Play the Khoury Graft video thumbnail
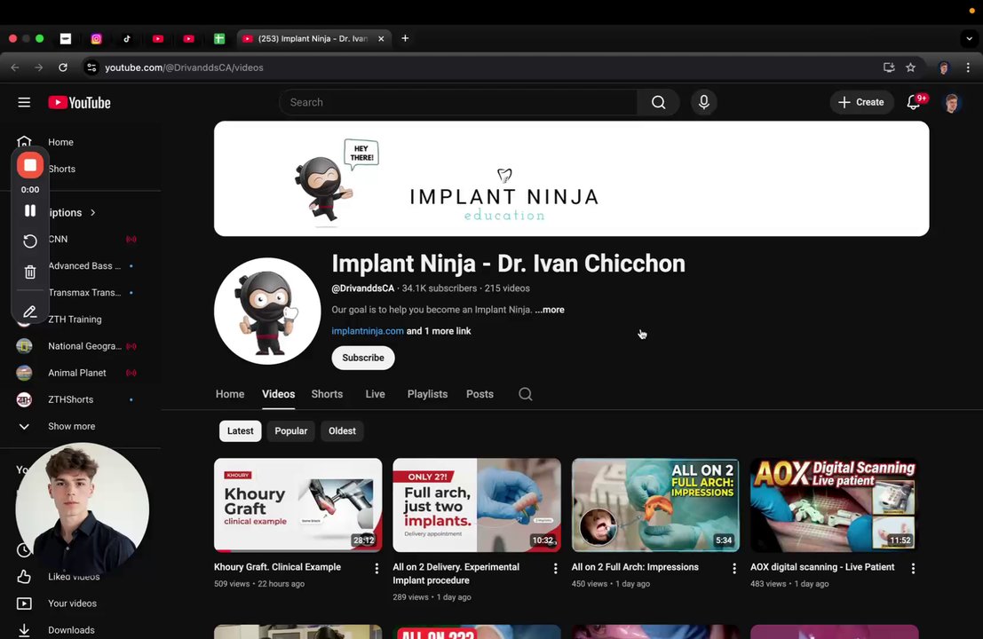This screenshot has height=639, width=983. [x=297, y=505]
